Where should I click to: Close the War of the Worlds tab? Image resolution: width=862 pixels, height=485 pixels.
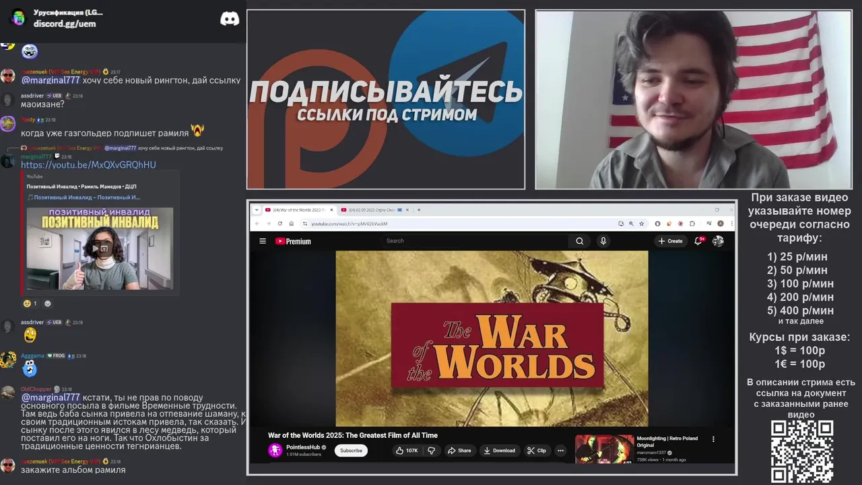(x=330, y=209)
